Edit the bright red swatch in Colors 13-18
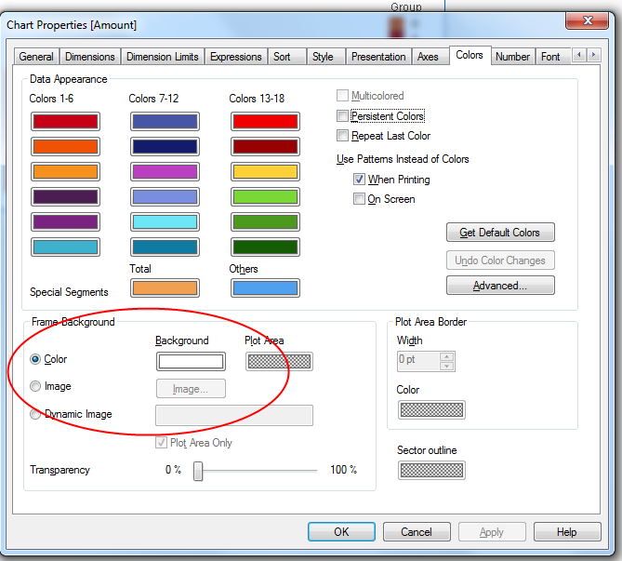622x561 pixels. [x=265, y=122]
